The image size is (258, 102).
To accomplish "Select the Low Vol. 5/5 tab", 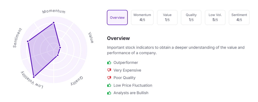I will point(215,18).
